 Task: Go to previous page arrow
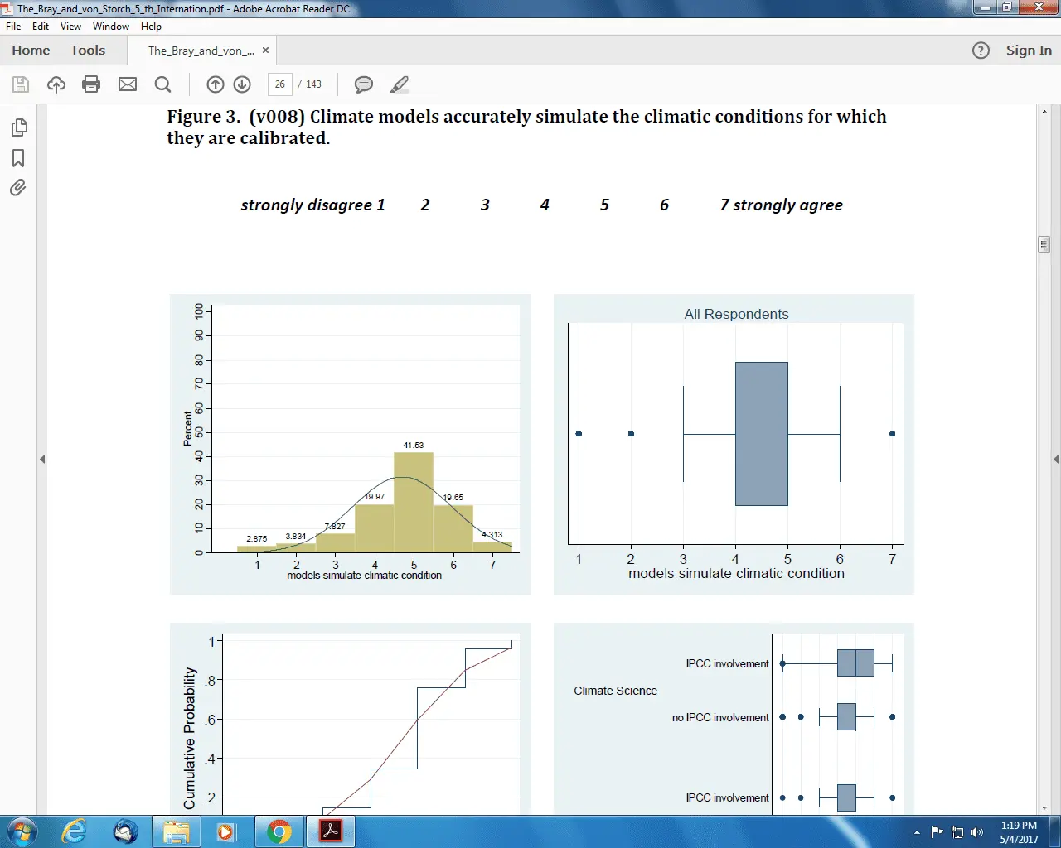(216, 84)
